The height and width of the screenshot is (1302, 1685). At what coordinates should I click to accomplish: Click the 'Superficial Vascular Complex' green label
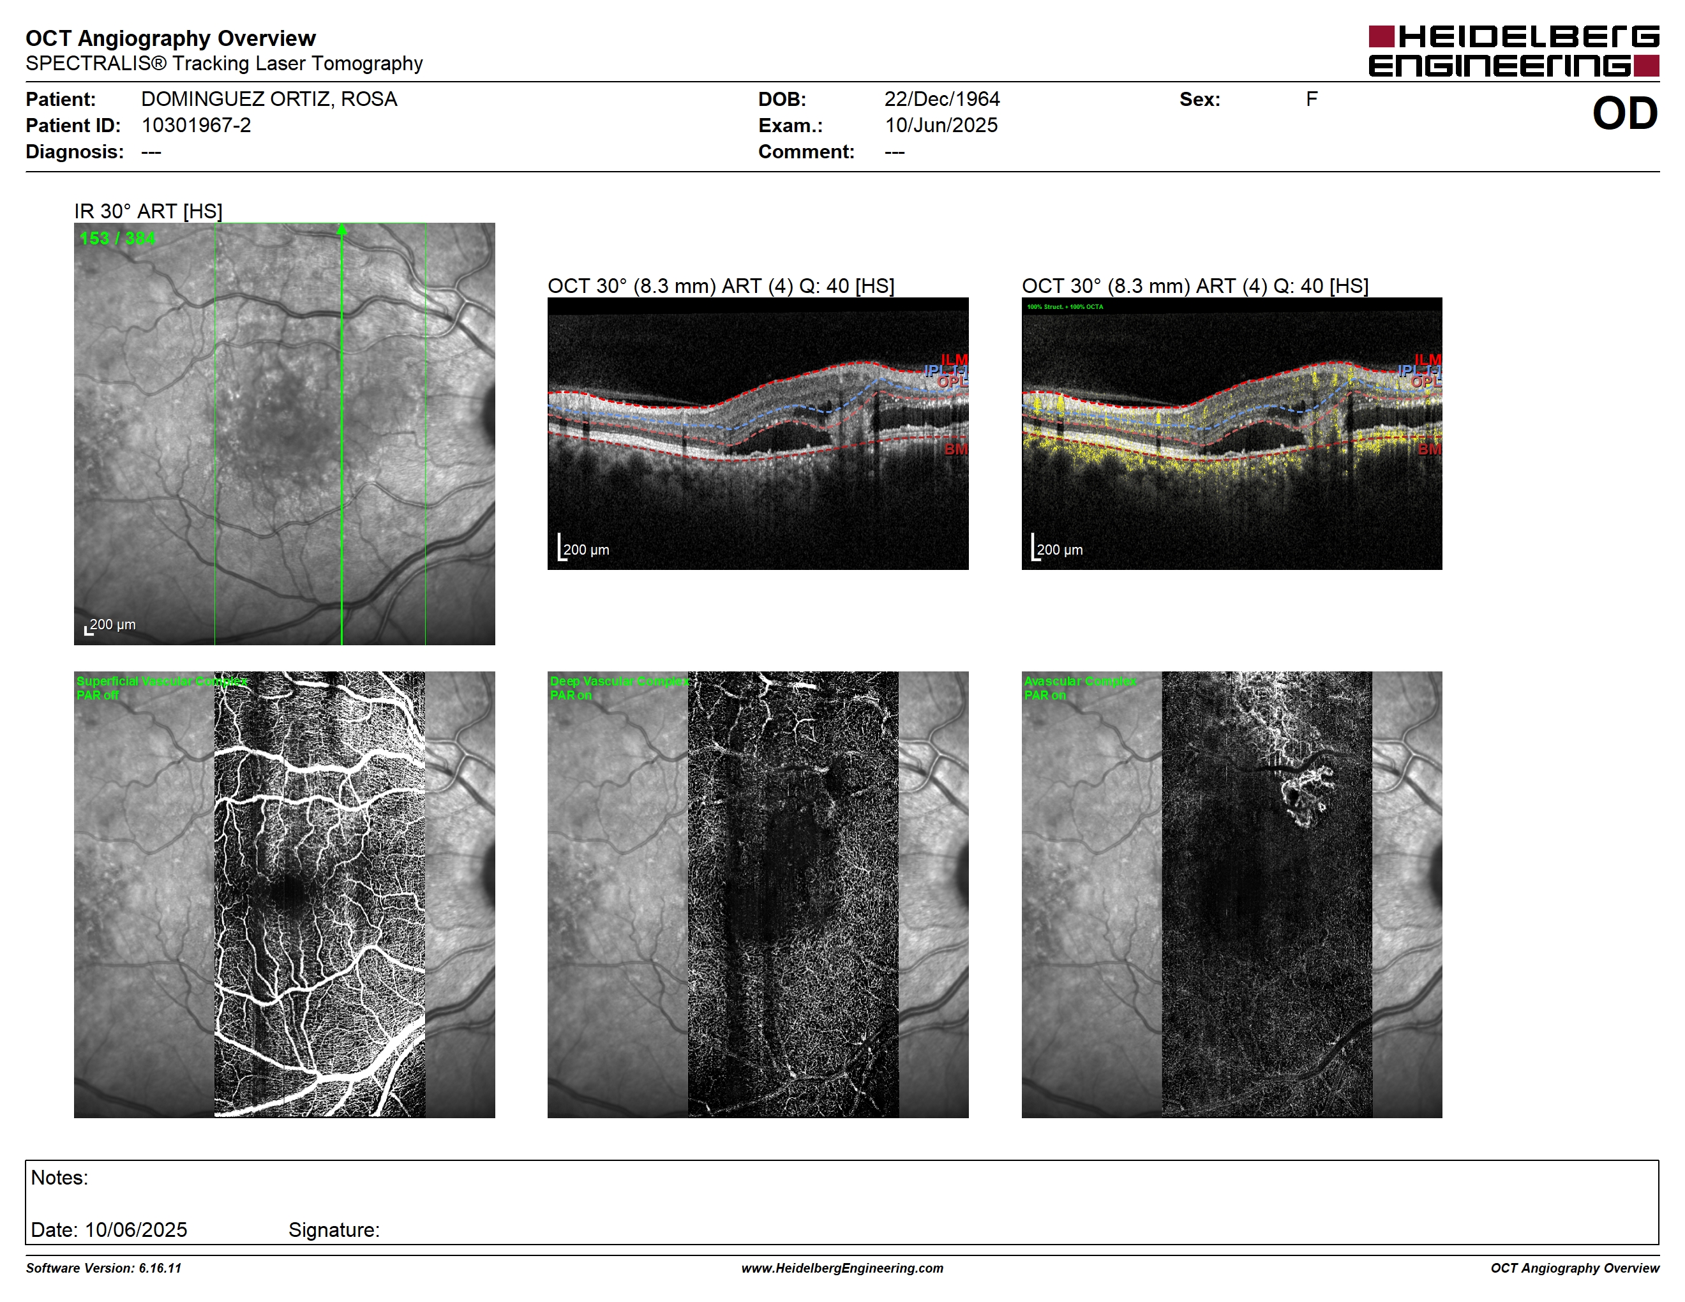click(162, 681)
